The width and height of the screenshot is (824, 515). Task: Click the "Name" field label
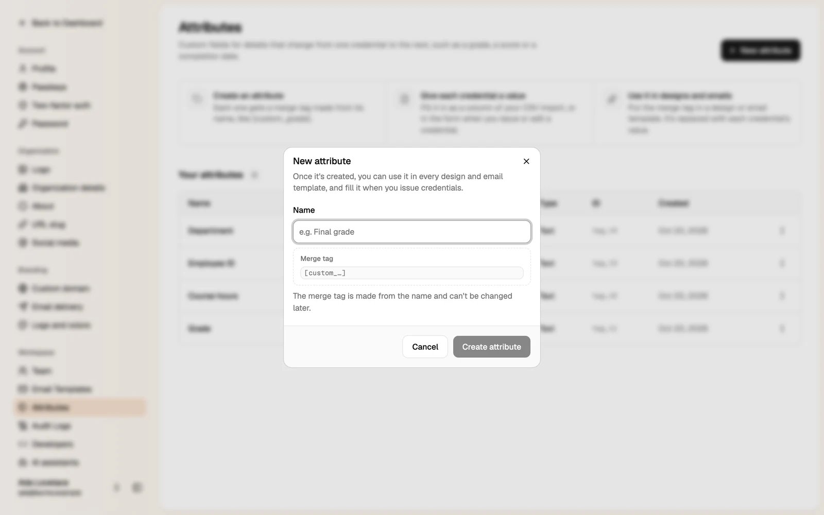click(304, 210)
